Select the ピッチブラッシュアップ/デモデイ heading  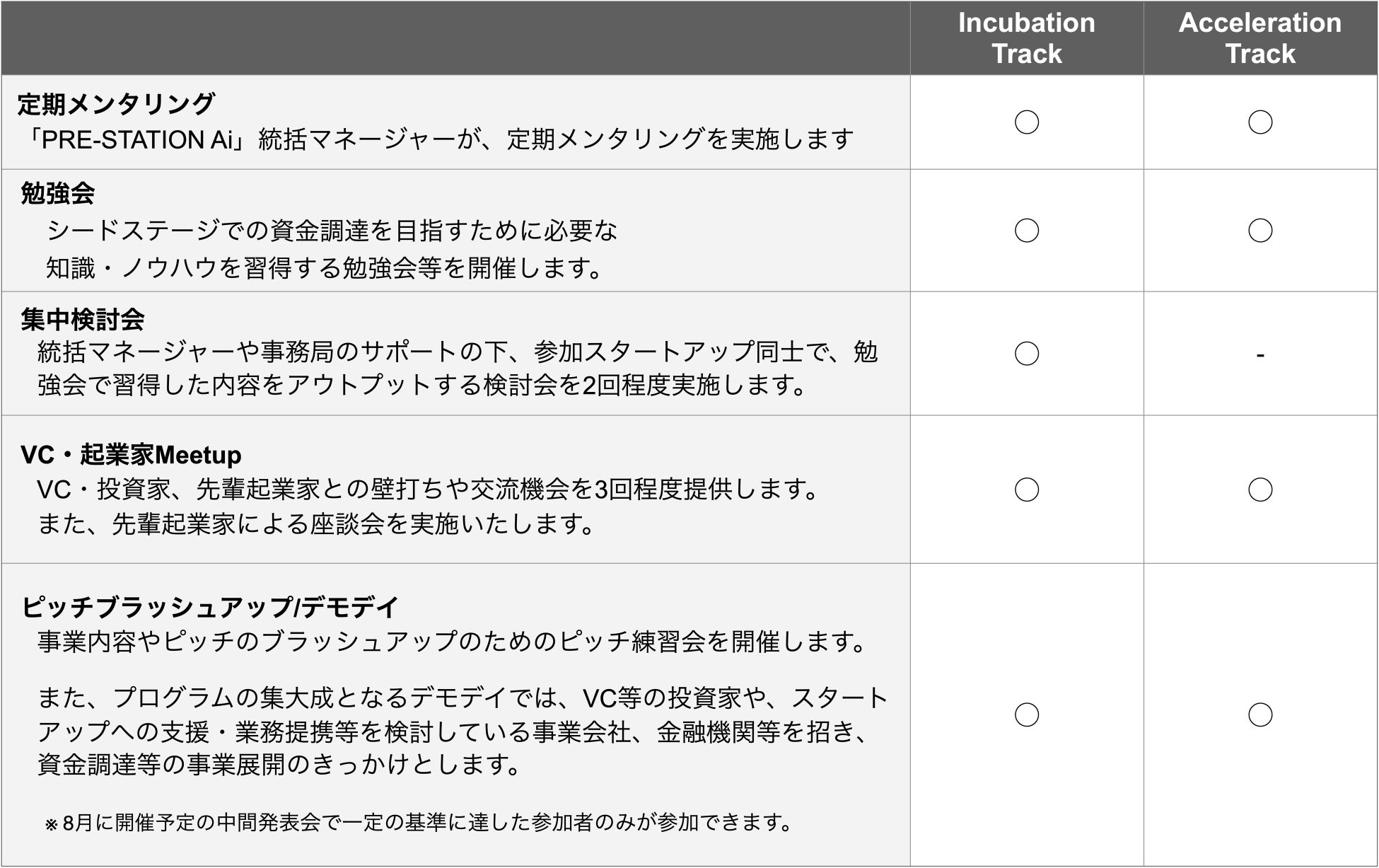pos(210,607)
